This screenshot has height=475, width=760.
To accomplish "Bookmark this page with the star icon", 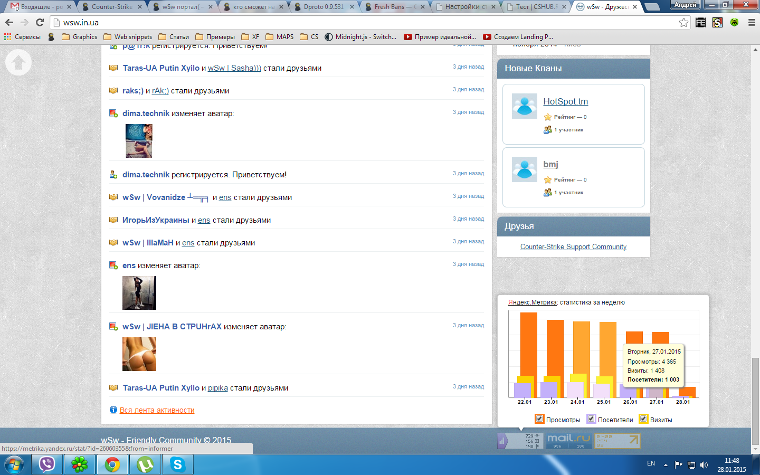I will (684, 22).
